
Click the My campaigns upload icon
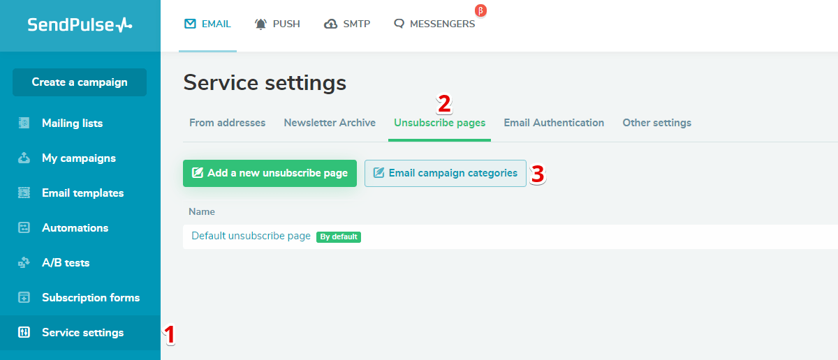coord(24,158)
